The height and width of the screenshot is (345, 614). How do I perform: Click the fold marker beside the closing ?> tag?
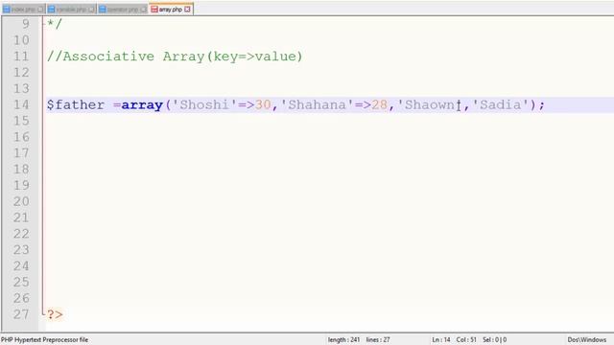(x=43, y=313)
